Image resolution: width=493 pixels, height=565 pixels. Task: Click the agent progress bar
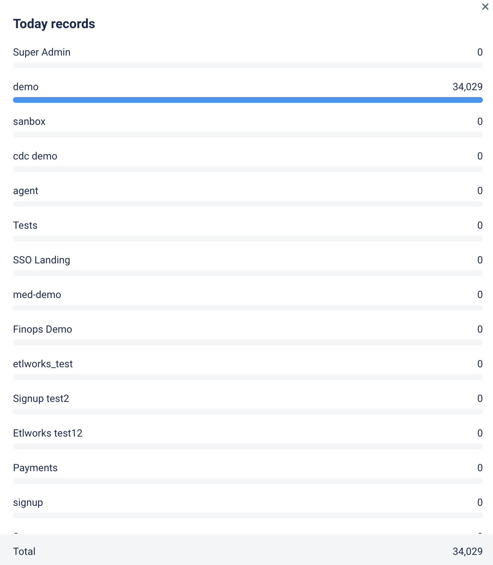click(x=248, y=204)
